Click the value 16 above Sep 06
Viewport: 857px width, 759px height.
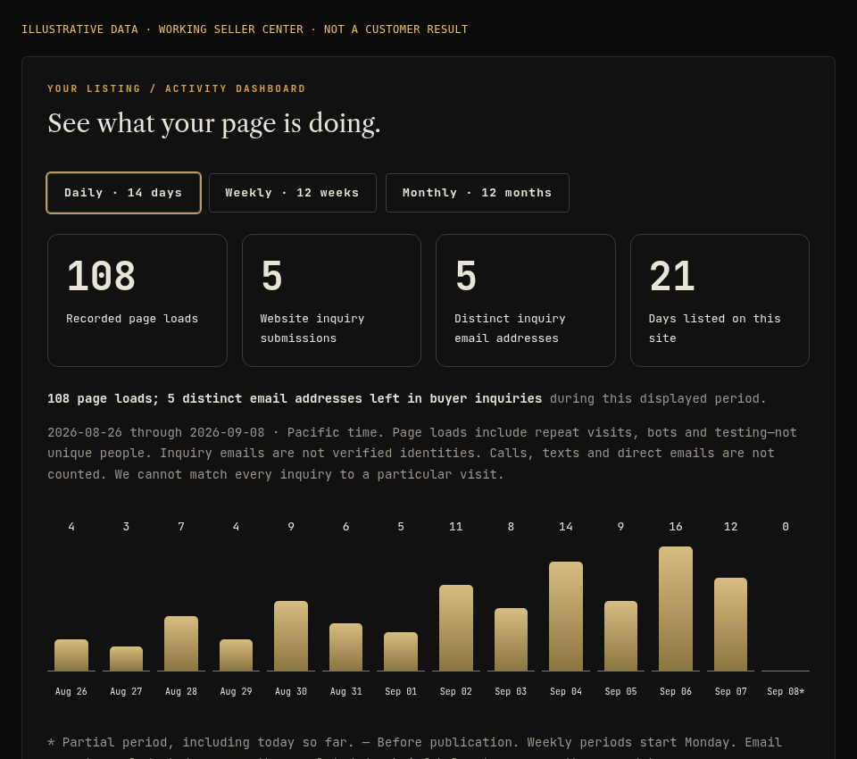(x=676, y=527)
